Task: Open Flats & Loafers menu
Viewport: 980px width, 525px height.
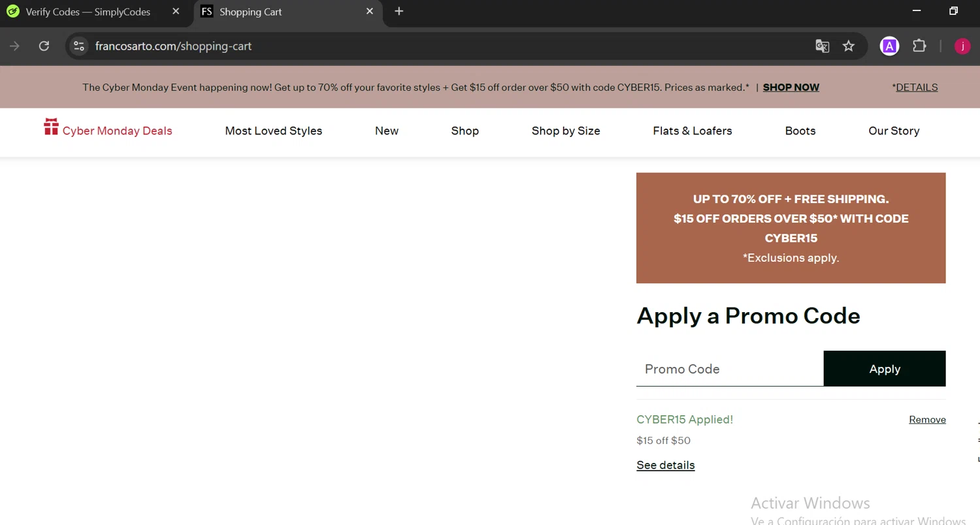Action: pos(693,131)
